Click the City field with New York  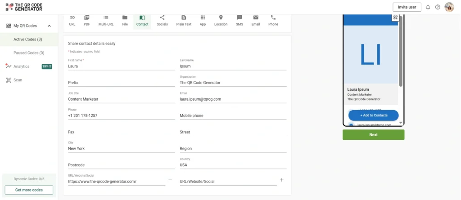pyautogui.click(x=122, y=149)
